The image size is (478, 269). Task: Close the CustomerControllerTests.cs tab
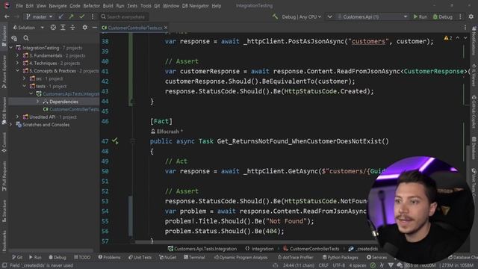[166, 28]
